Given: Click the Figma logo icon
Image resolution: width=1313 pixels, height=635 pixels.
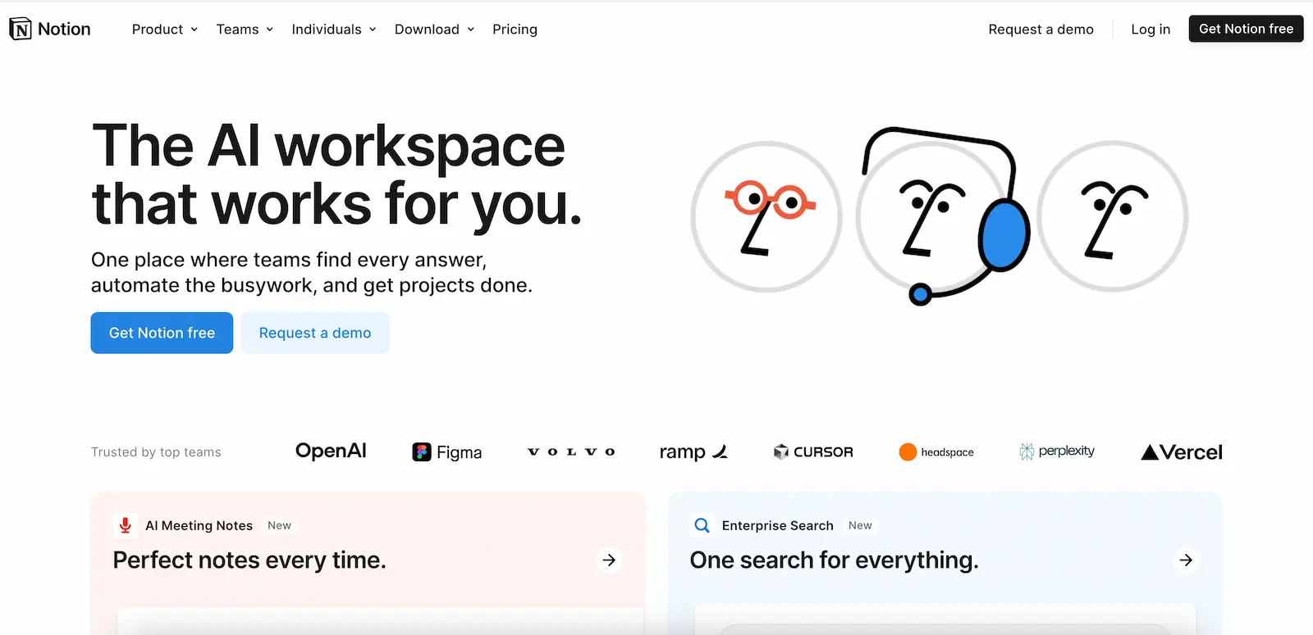Looking at the screenshot, I should click(x=422, y=452).
